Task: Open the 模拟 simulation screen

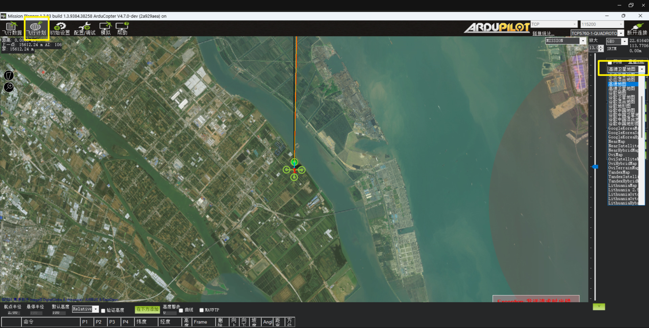Action: point(105,28)
